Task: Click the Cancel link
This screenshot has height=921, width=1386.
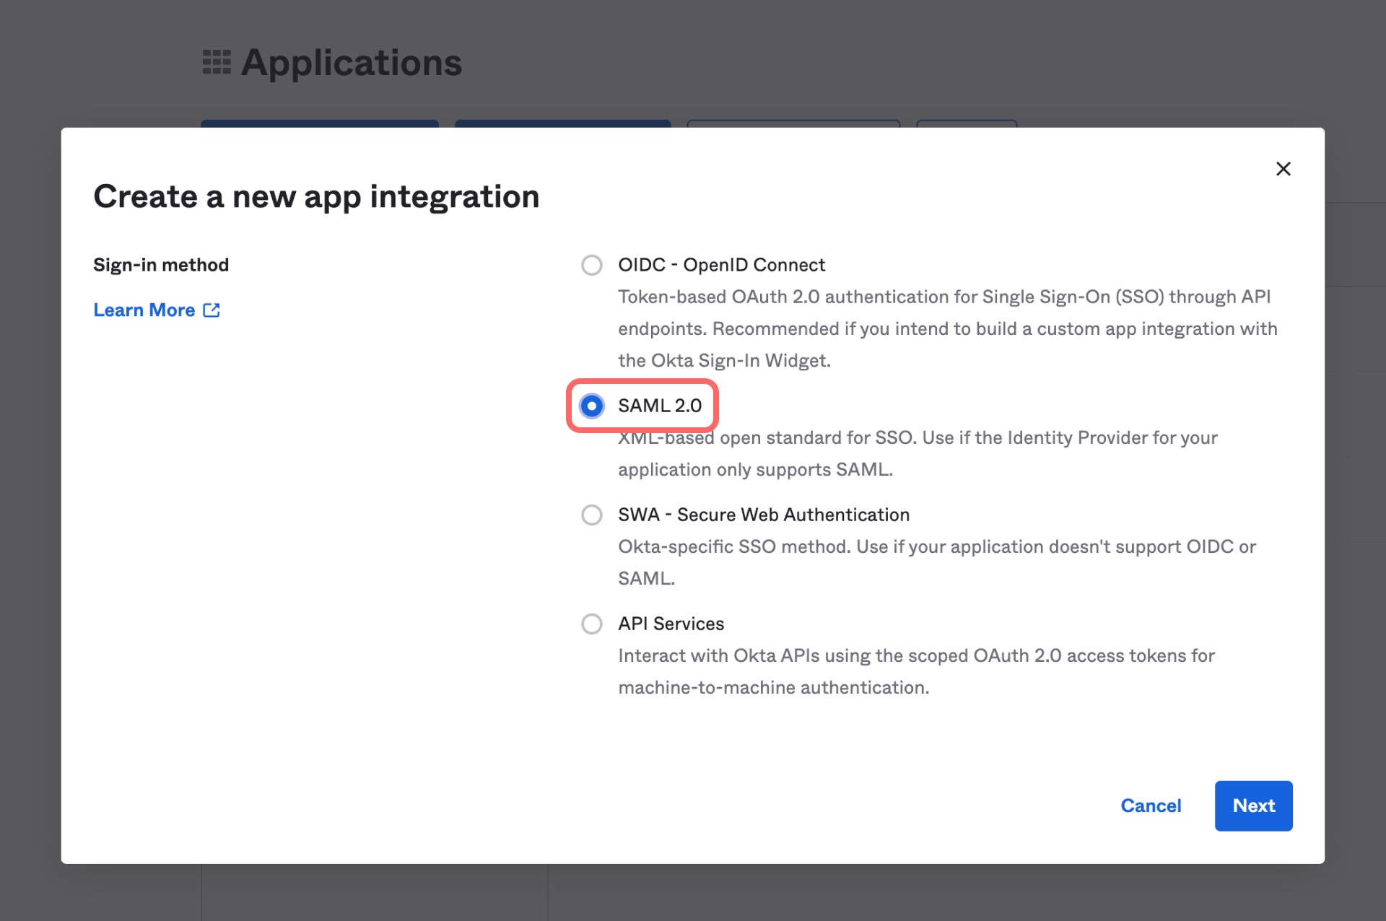Action: click(1151, 806)
